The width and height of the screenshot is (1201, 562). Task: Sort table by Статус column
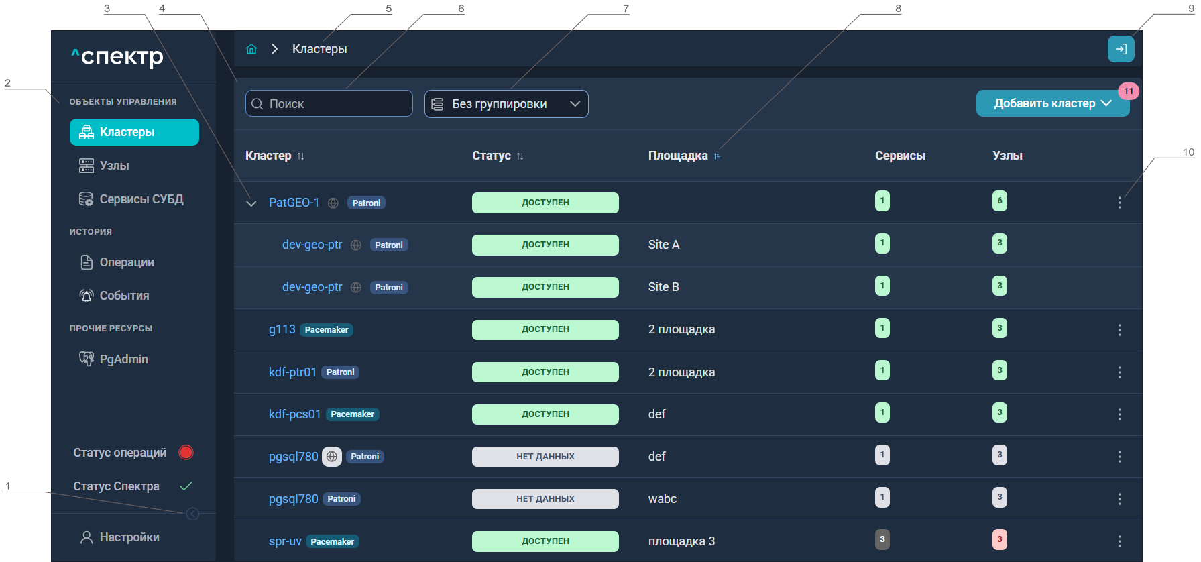tap(520, 156)
